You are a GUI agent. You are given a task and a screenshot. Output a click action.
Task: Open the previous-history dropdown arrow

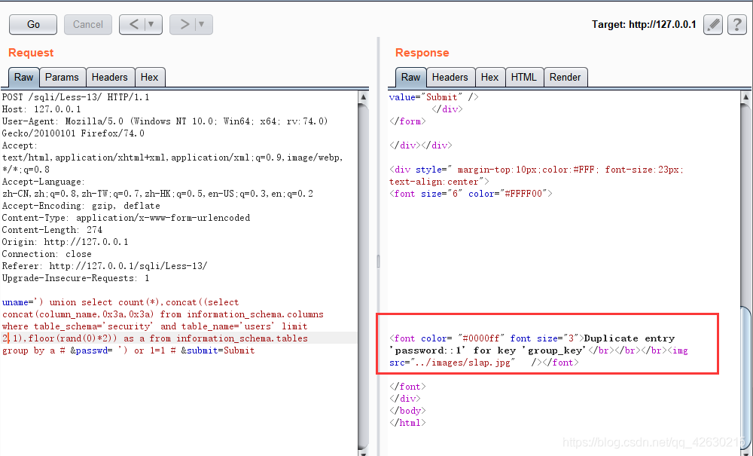[x=152, y=25]
